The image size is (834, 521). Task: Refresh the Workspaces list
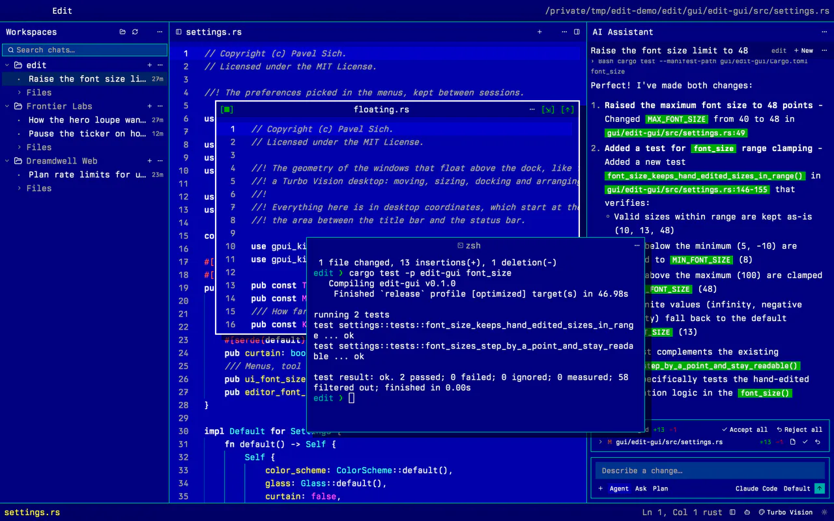coord(135,32)
